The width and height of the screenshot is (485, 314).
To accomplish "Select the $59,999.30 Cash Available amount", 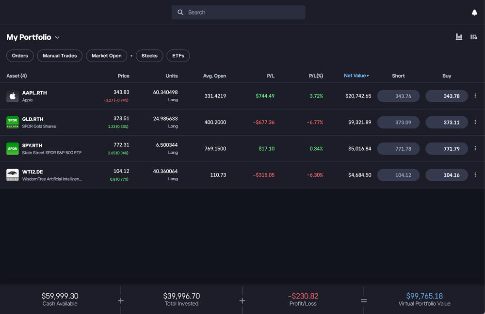I will [x=60, y=296].
